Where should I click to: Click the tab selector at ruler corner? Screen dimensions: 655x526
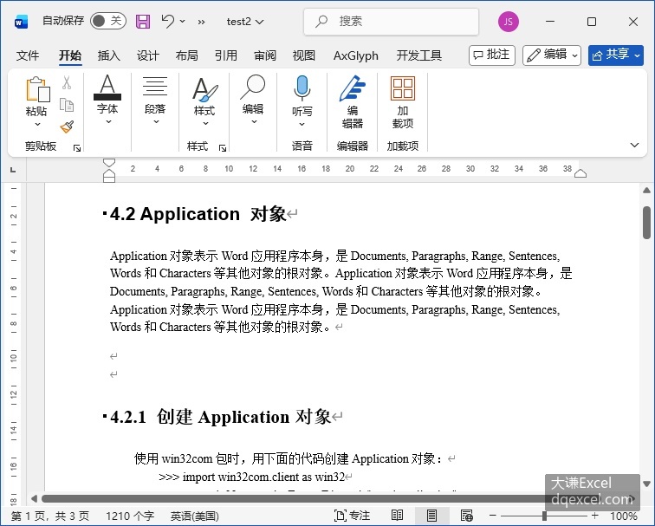pos(13,170)
